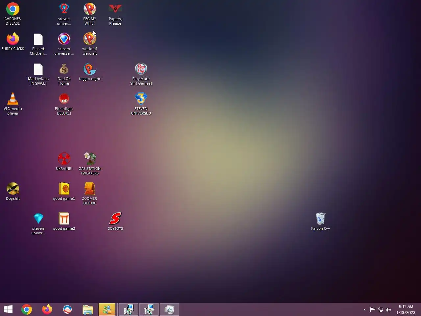
Task: Show hidden system tray icons
Action: 364,310
